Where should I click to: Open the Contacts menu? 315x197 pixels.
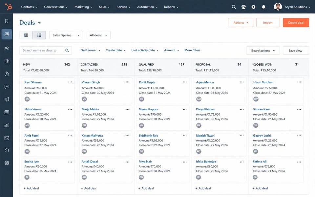pos(29,7)
